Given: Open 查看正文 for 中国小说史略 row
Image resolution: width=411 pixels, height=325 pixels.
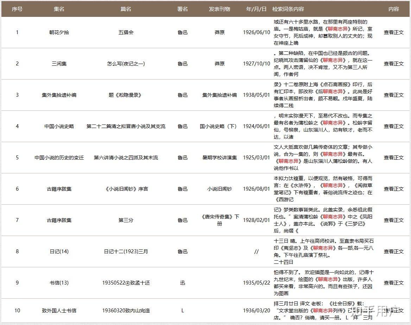Looking at the screenshot, I should point(393,126).
